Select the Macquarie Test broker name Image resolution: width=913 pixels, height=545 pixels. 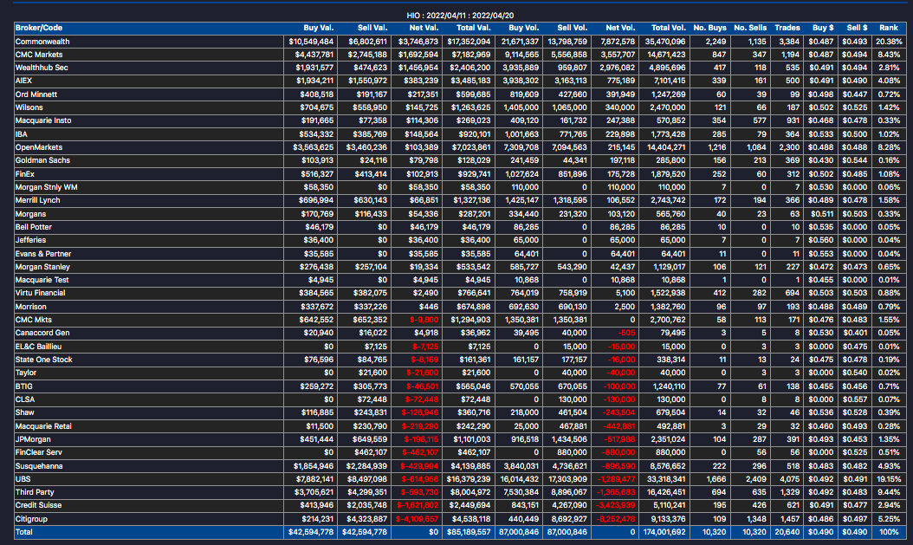[x=42, y=280]
